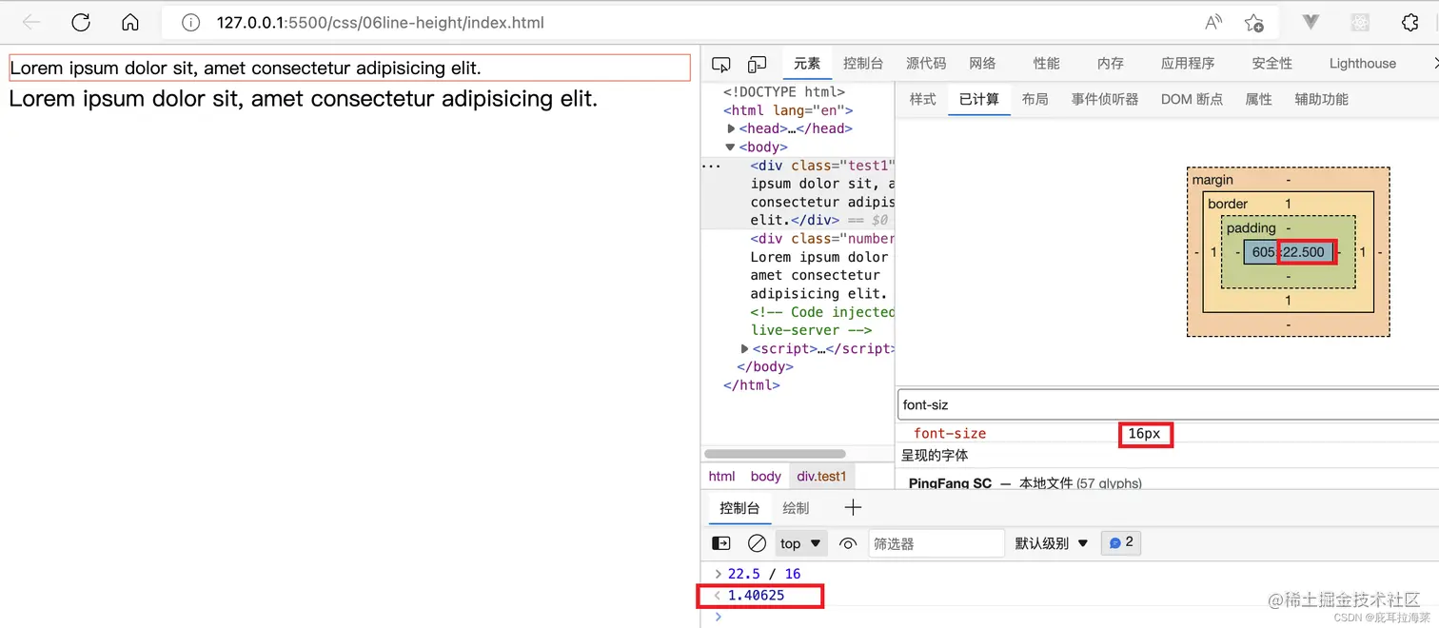This screenshot has height=628, width=1439.
Task: Click the body breadcrumb
Action: tap(765, 476)
